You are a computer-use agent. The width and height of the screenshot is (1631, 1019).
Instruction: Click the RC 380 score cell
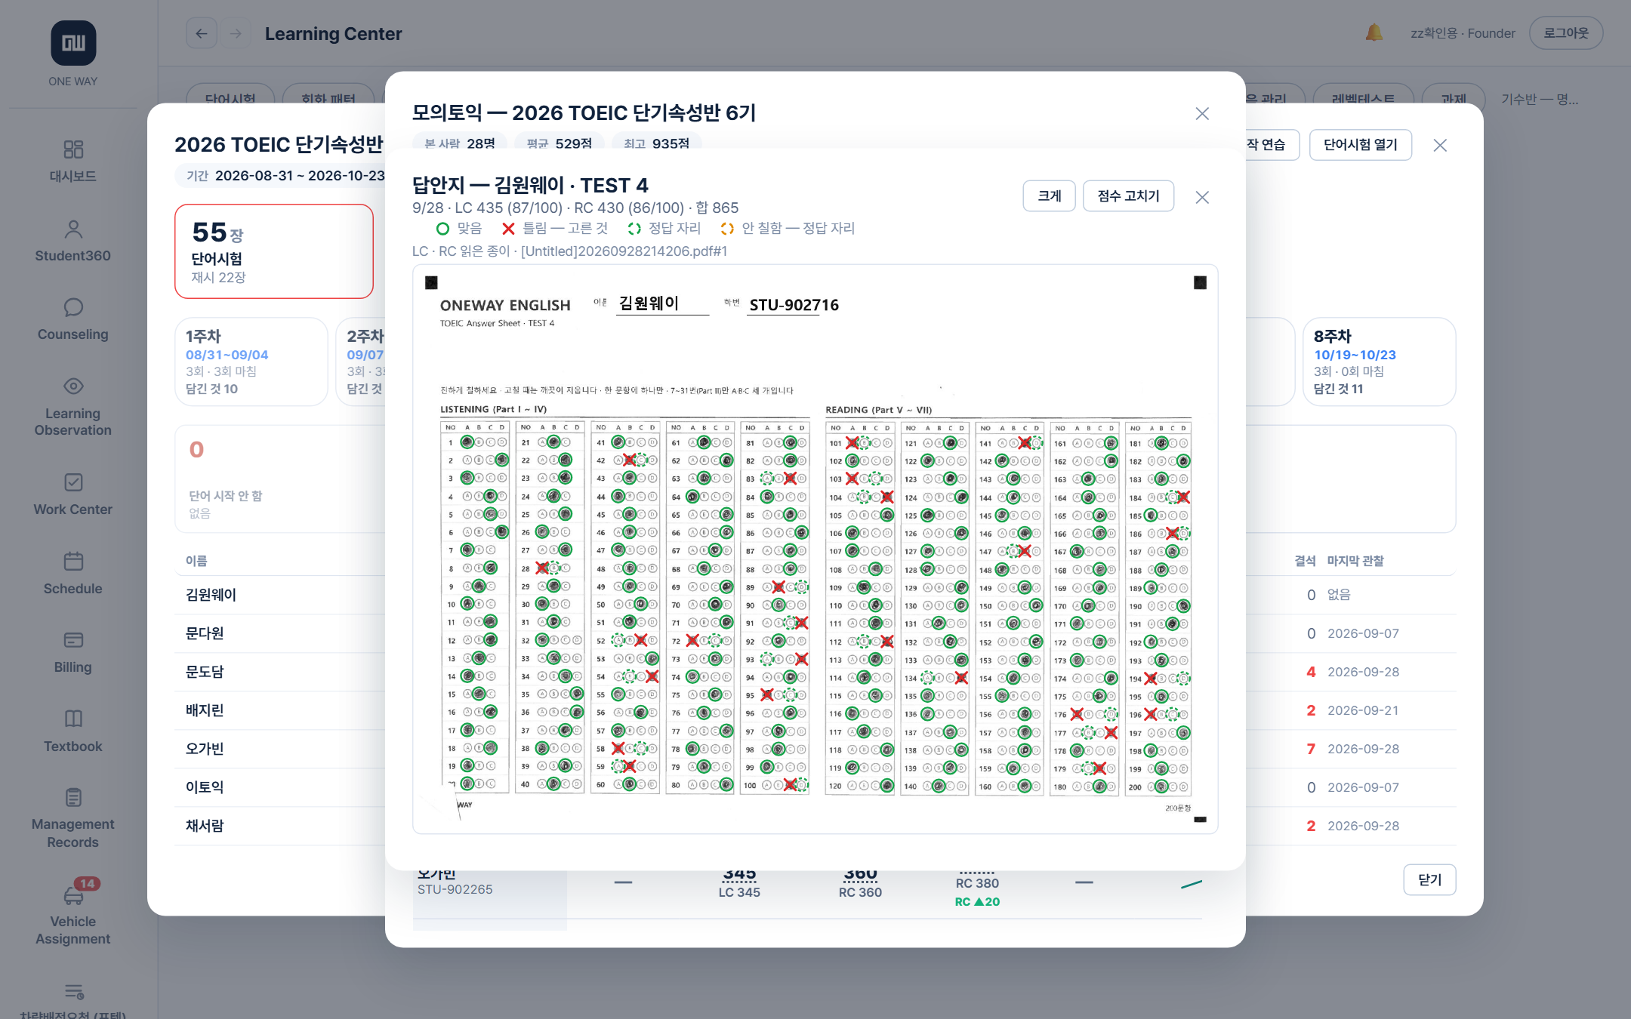coord(977,883)
